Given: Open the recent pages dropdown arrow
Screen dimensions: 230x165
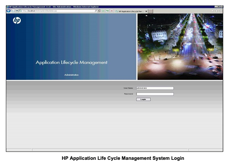Looking at the screenshot, I should [x=17, y=11].
